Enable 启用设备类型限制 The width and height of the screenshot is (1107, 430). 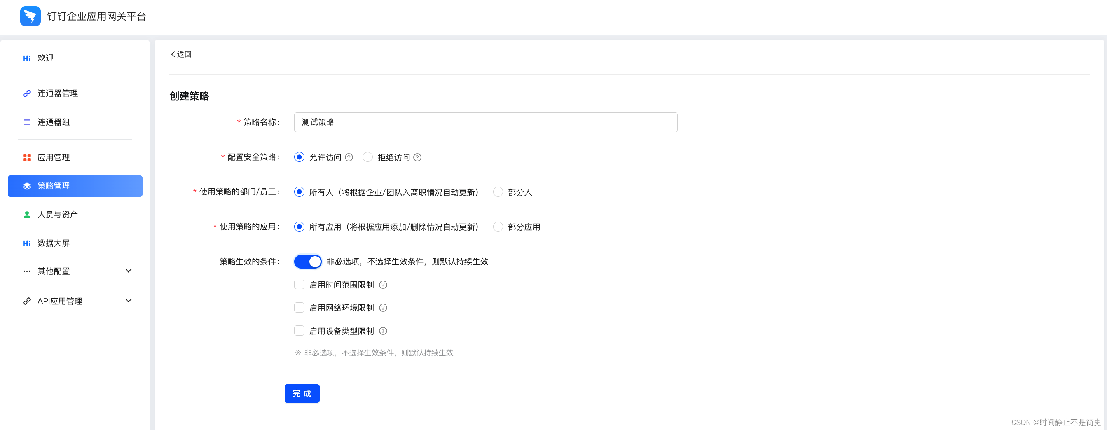tap(299, 330)
